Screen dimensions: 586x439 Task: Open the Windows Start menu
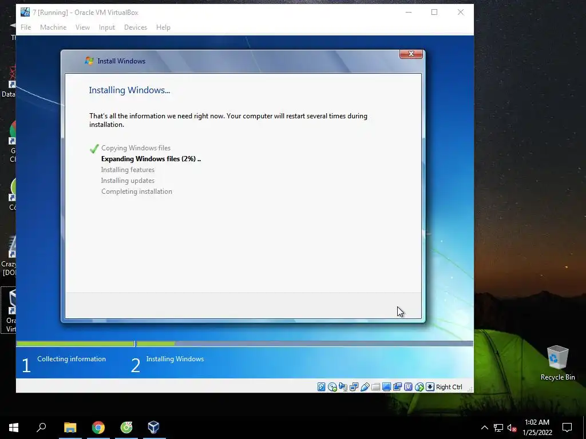[x=14, y=428]
